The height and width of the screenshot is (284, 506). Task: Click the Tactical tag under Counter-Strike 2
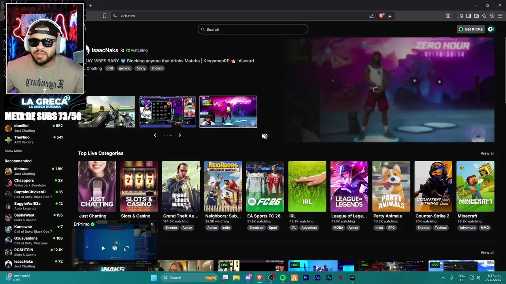(x=440, y=228)
